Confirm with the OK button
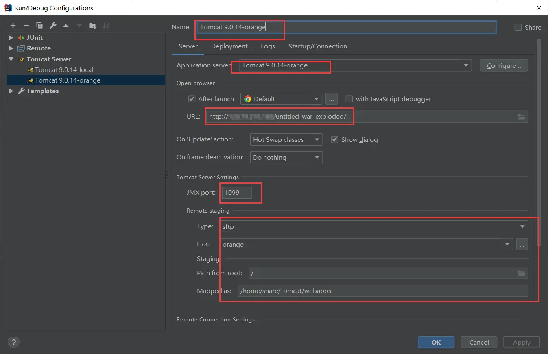This screenshot has height=354, width=548. point(436,342)
